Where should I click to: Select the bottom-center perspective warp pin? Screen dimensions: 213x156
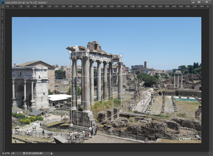90,128
